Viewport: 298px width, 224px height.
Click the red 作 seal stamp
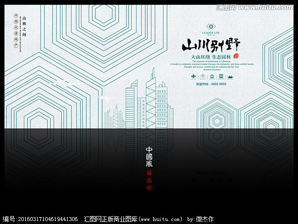[149, 188]
